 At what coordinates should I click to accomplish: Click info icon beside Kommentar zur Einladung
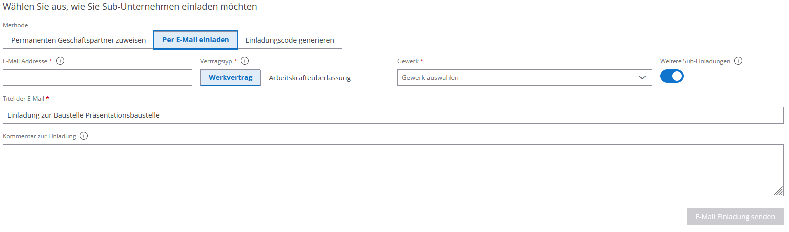pos(84,136)
